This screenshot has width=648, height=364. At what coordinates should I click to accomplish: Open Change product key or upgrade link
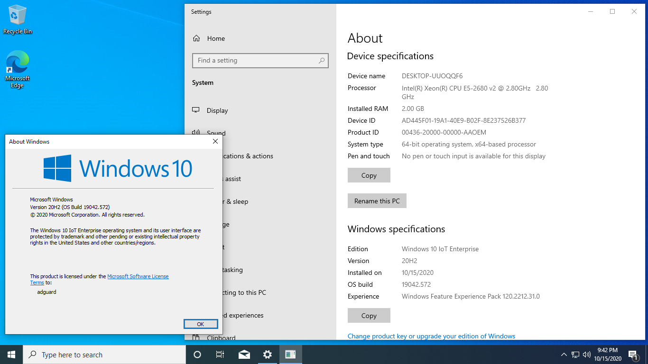tap(431, 336)
